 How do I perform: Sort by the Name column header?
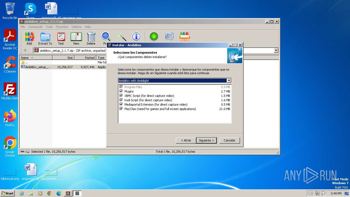pyautogui.click(x=36, y=58)
